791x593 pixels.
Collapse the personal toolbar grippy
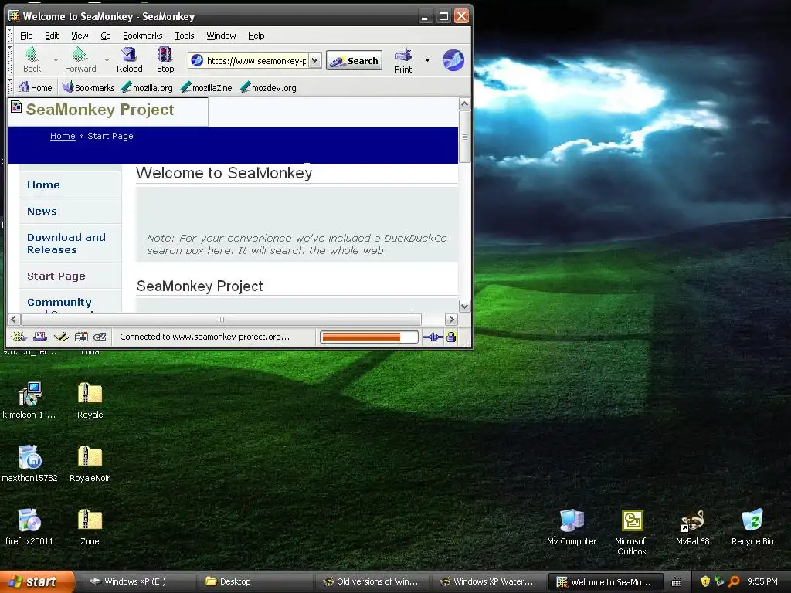click(x=9, y=87)
